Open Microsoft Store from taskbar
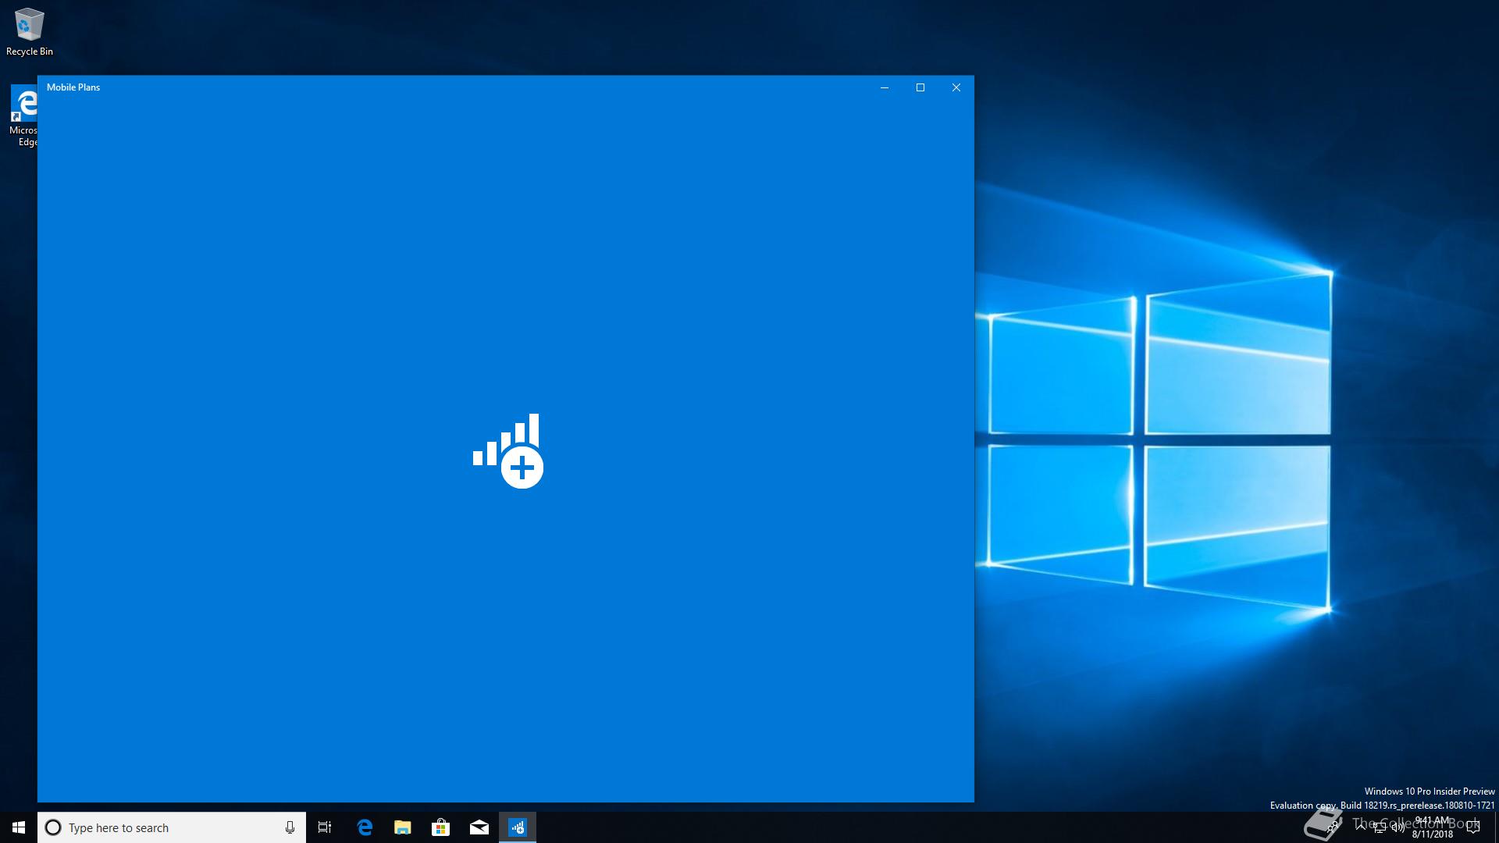1499x843 pixels. [x=440, y=827]
